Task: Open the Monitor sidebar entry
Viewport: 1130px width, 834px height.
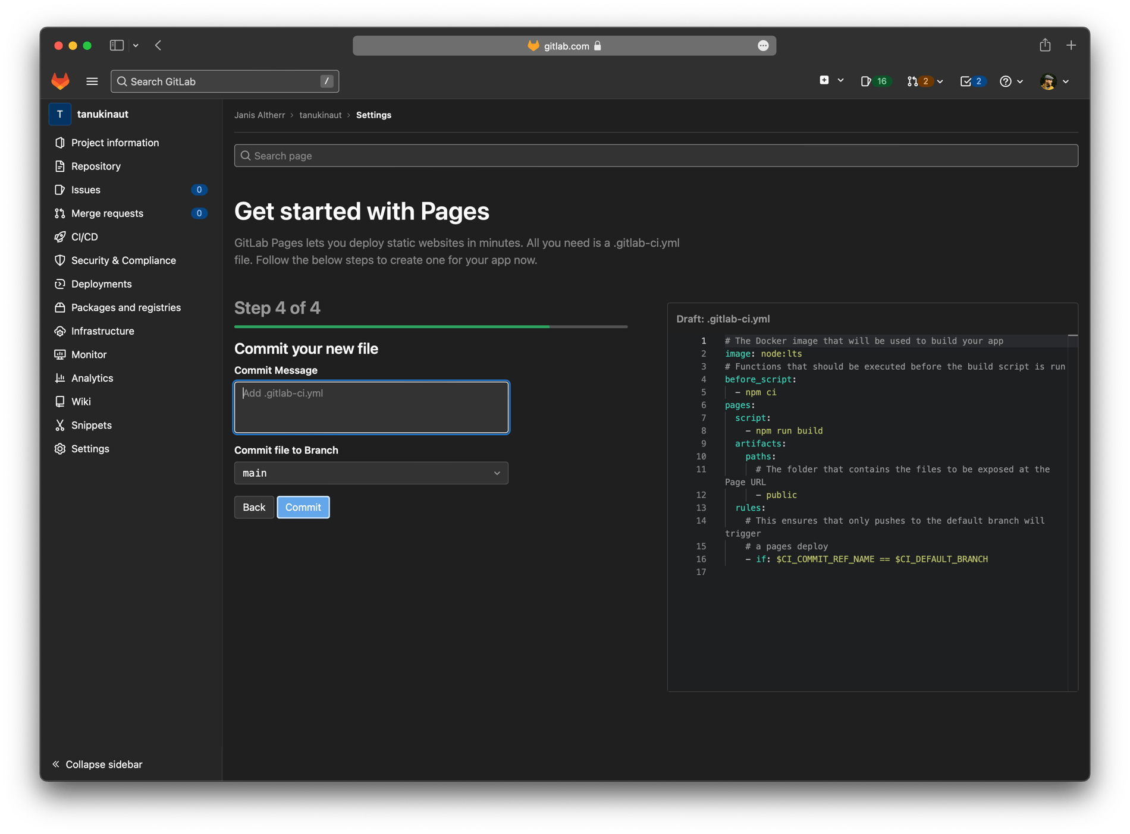Action: tap(89, 354)
